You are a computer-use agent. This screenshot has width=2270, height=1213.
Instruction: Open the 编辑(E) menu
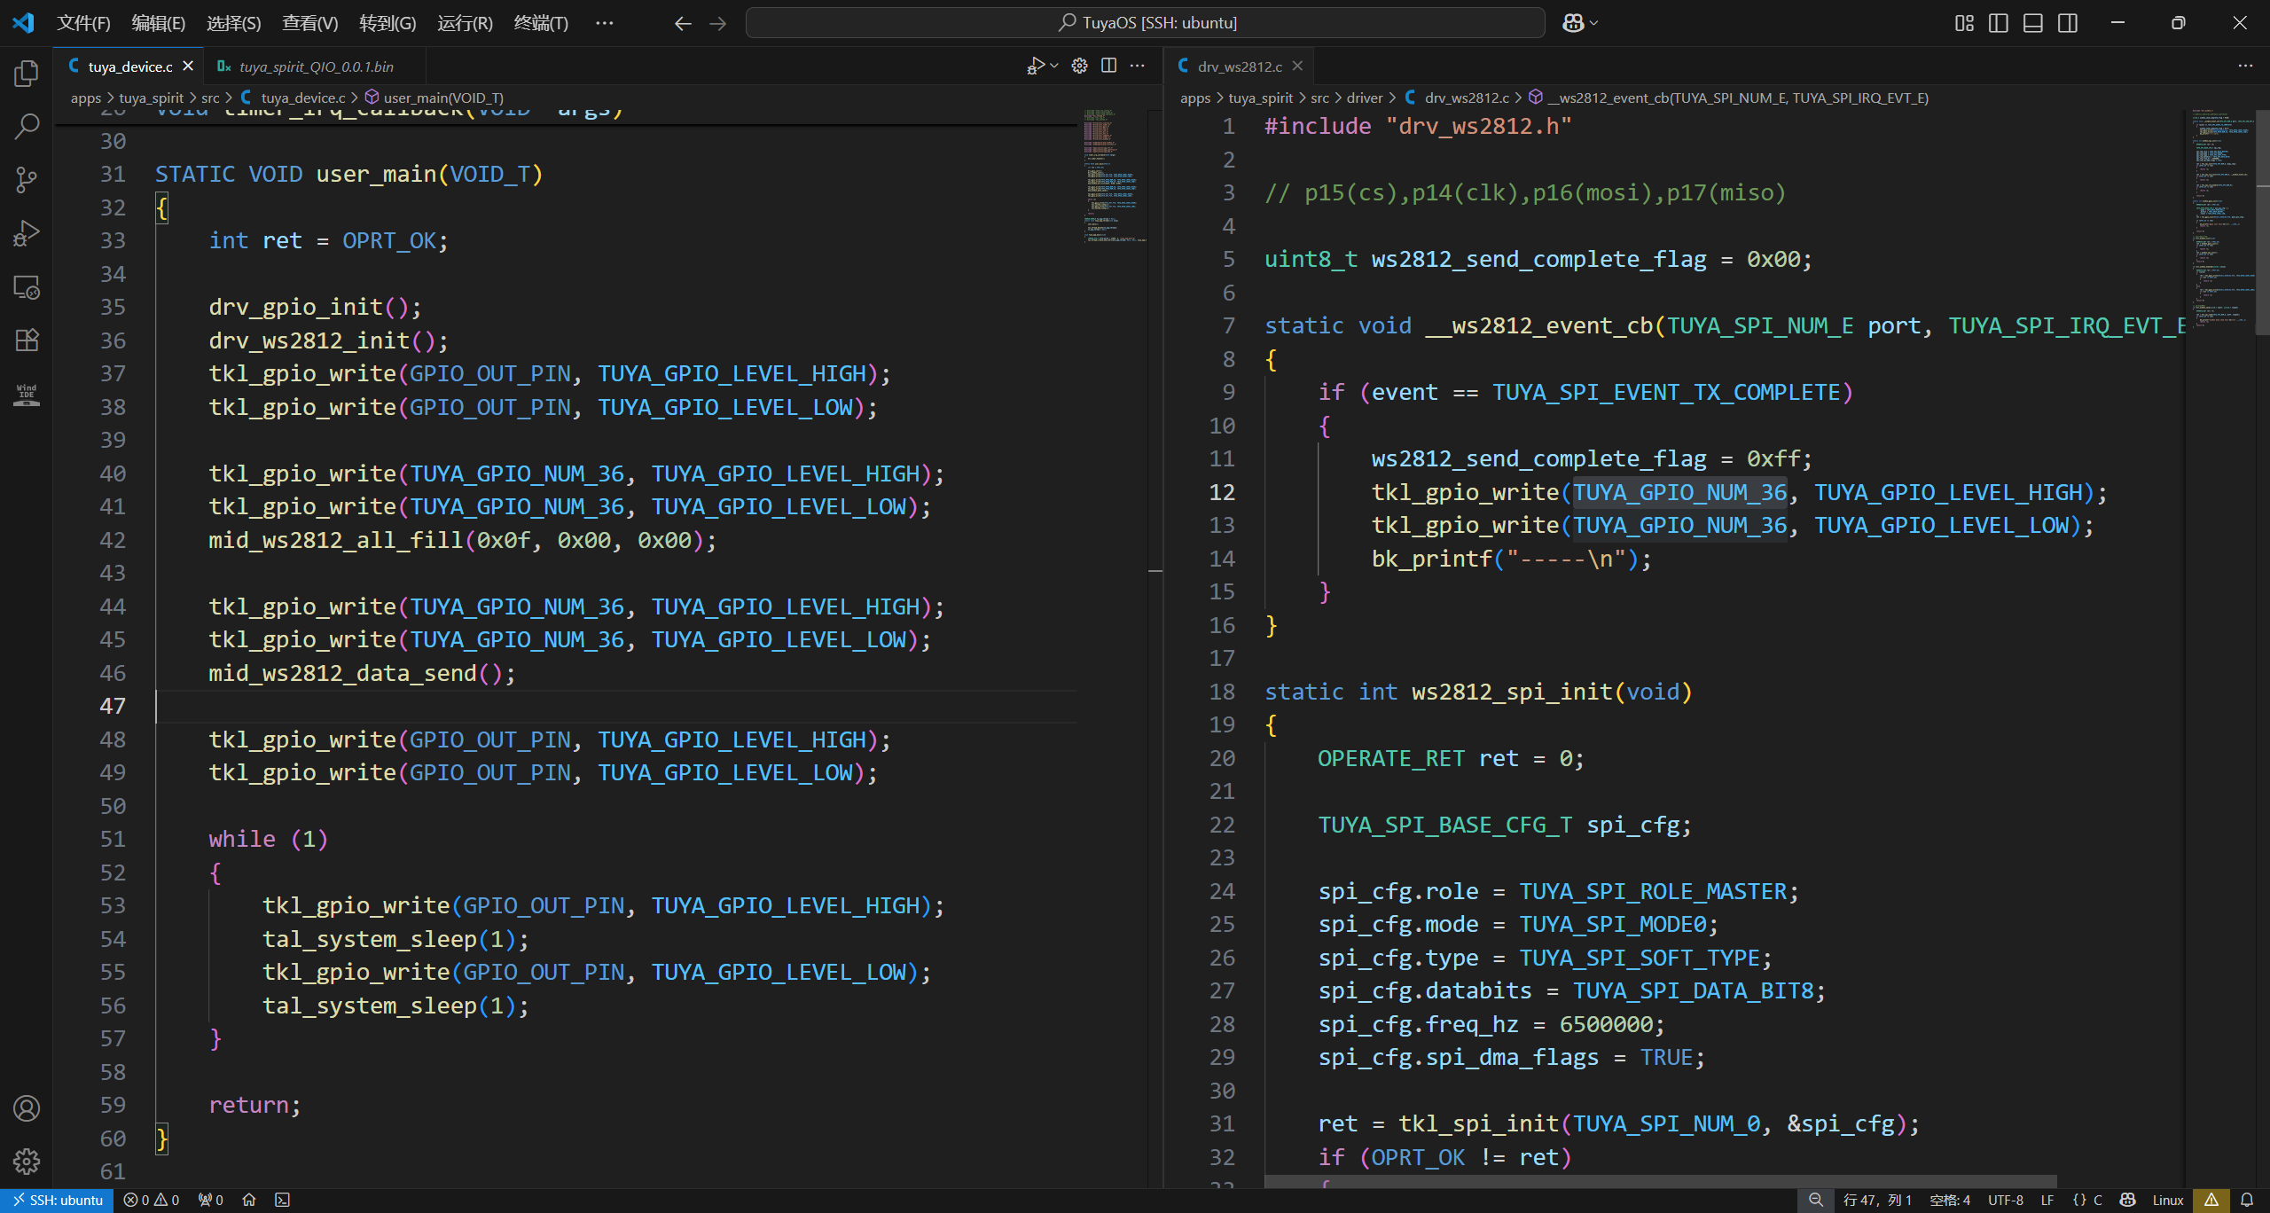pos(159,24)
